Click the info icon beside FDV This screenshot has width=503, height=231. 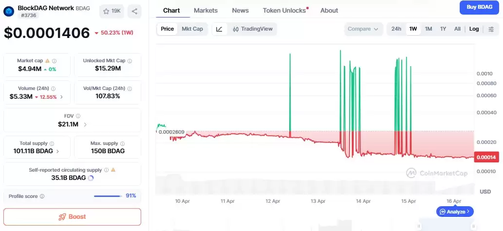(78, 116)
